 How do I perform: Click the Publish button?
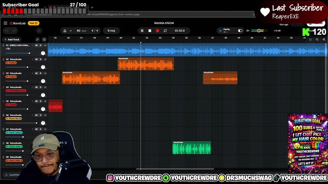(x=316, y=23)
